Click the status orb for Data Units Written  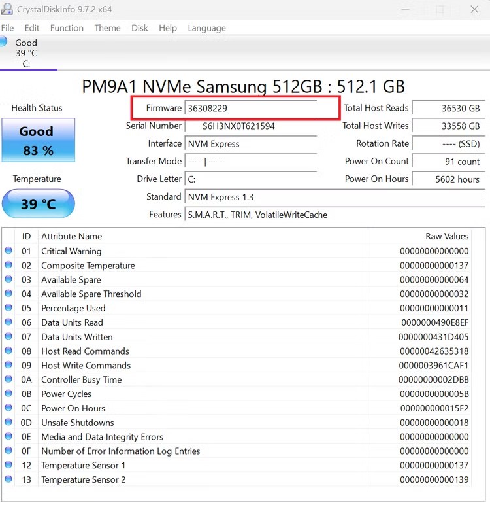tap(8, 336)
